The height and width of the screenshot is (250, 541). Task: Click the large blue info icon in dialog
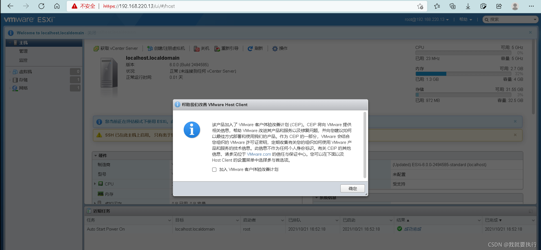tap(192, 130)
